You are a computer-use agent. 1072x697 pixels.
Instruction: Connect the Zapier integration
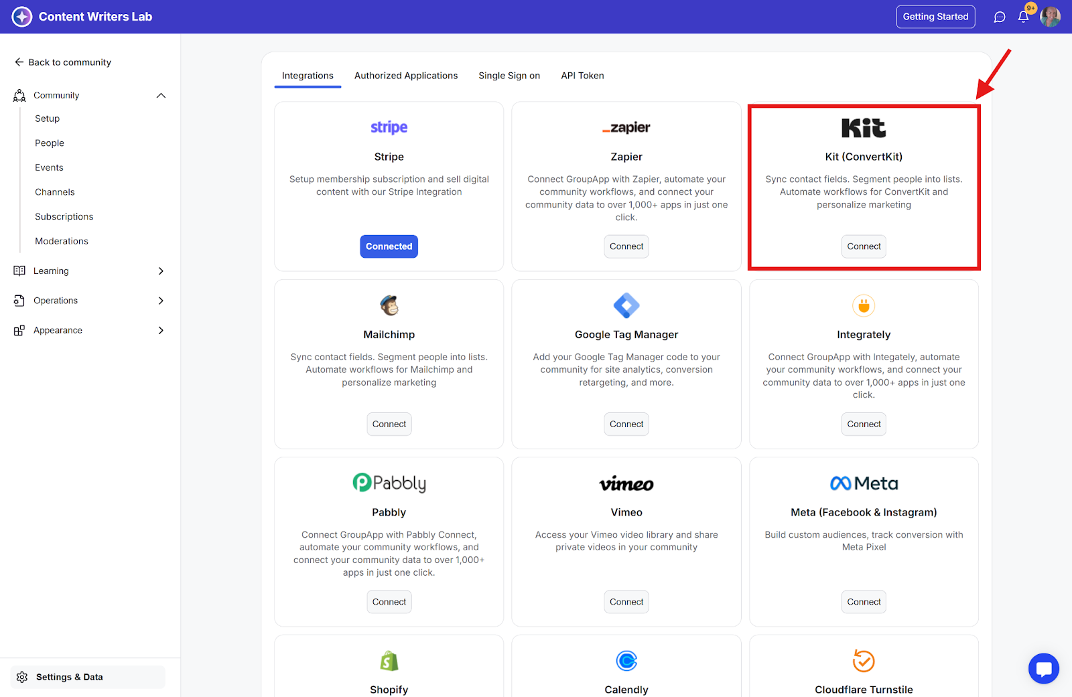626,246
